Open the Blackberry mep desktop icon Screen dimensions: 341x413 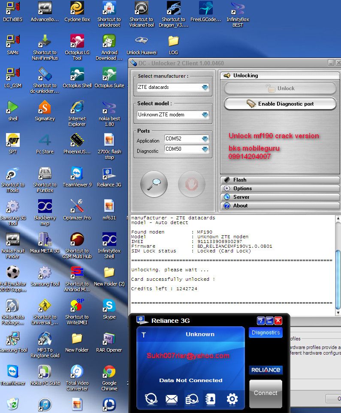pos(45,213)
